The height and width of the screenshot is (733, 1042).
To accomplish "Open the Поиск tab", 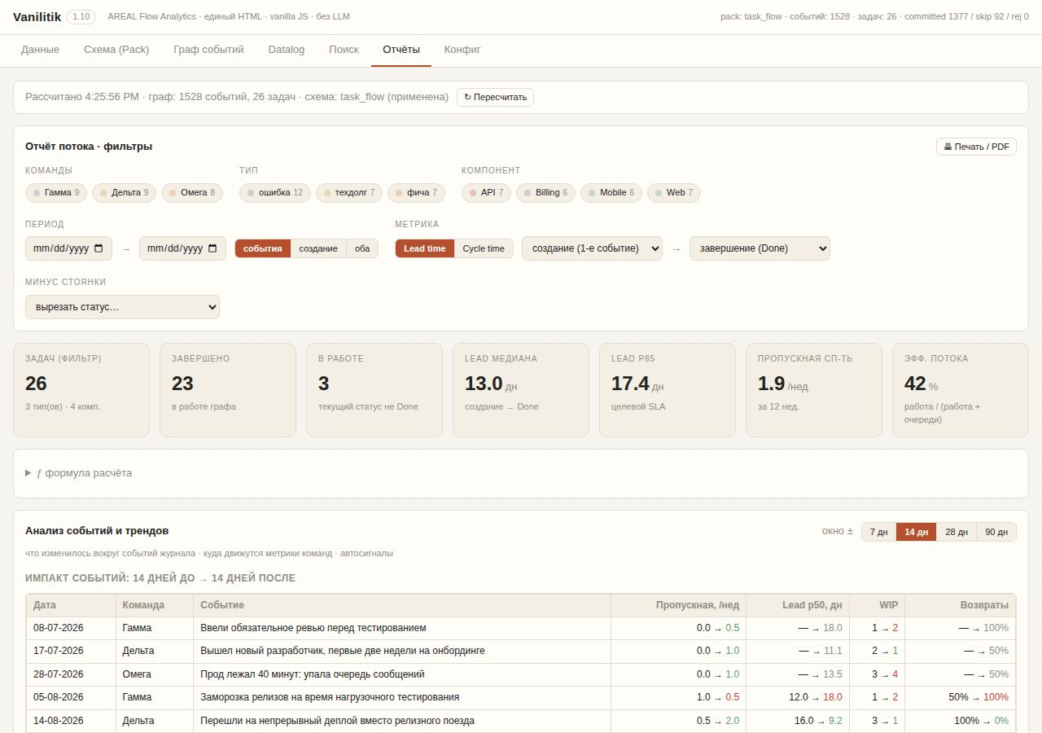I will 344,50.
